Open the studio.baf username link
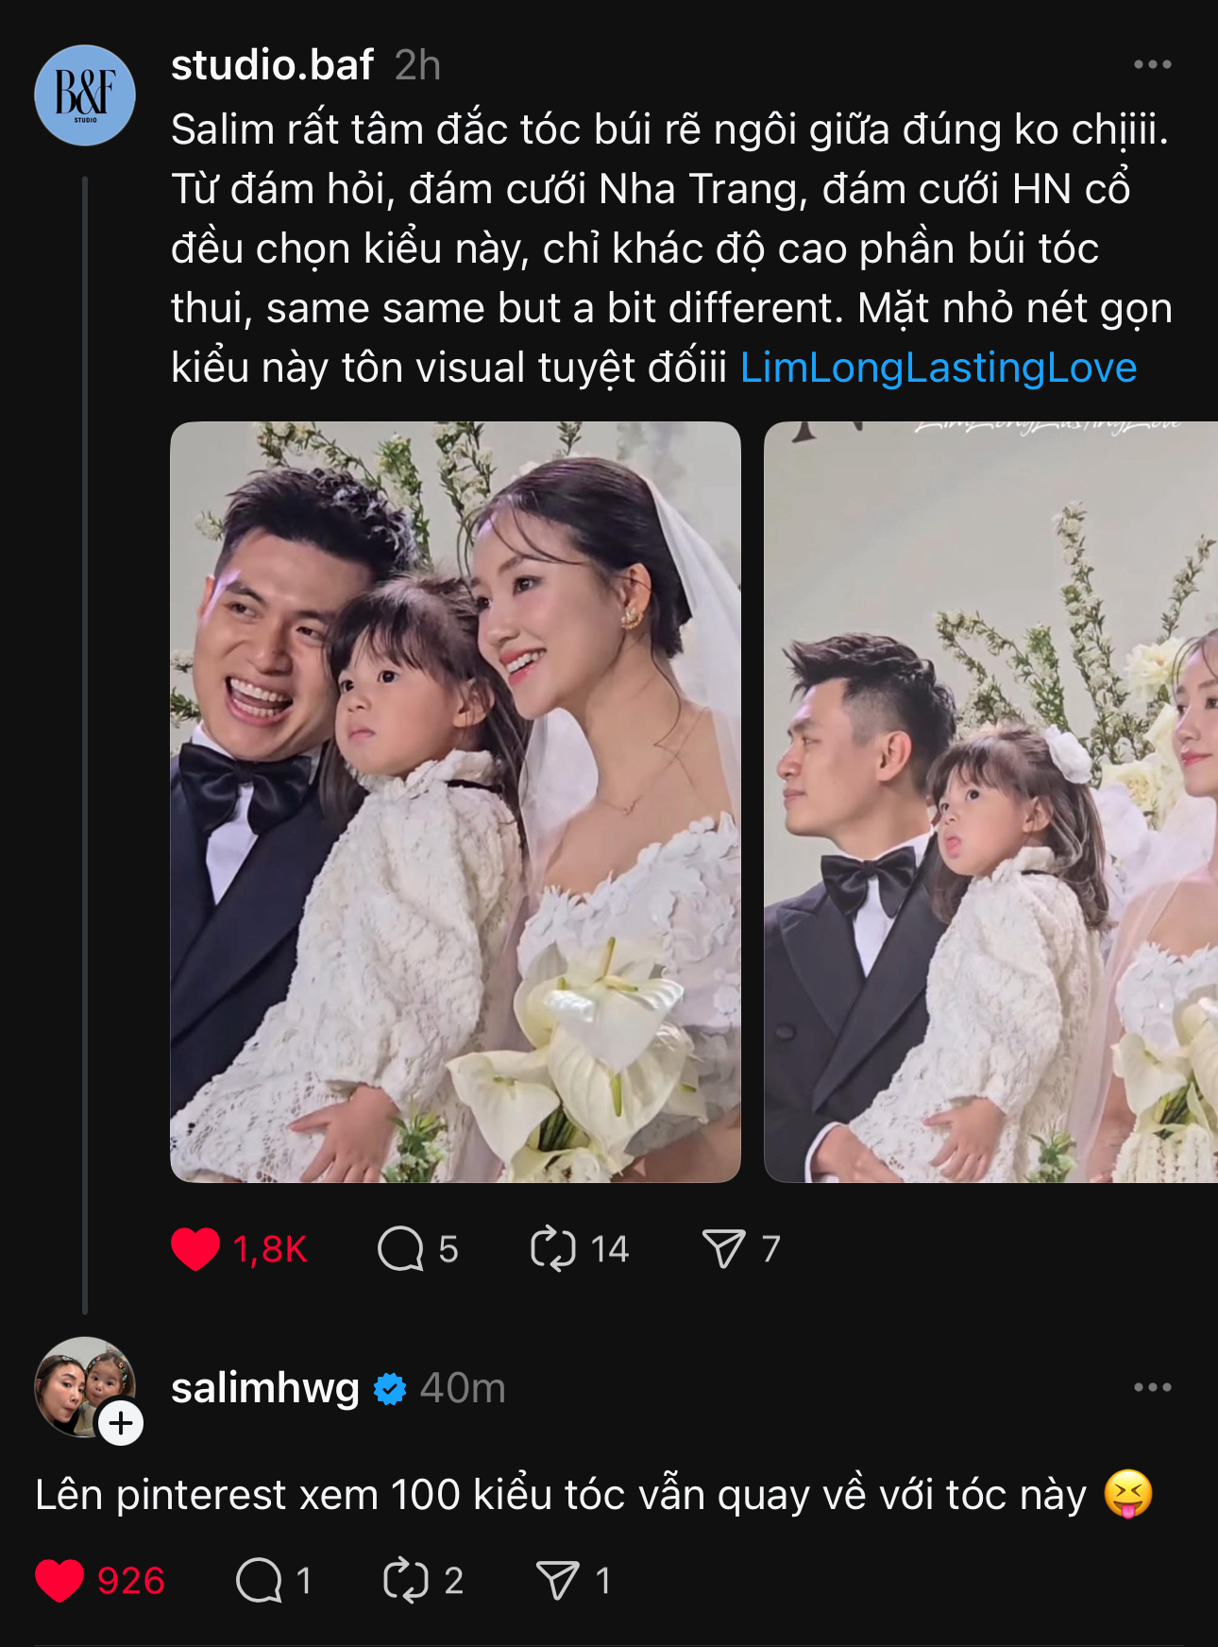This screenshot has width=1218, height=1647. [x=272, y=65]
